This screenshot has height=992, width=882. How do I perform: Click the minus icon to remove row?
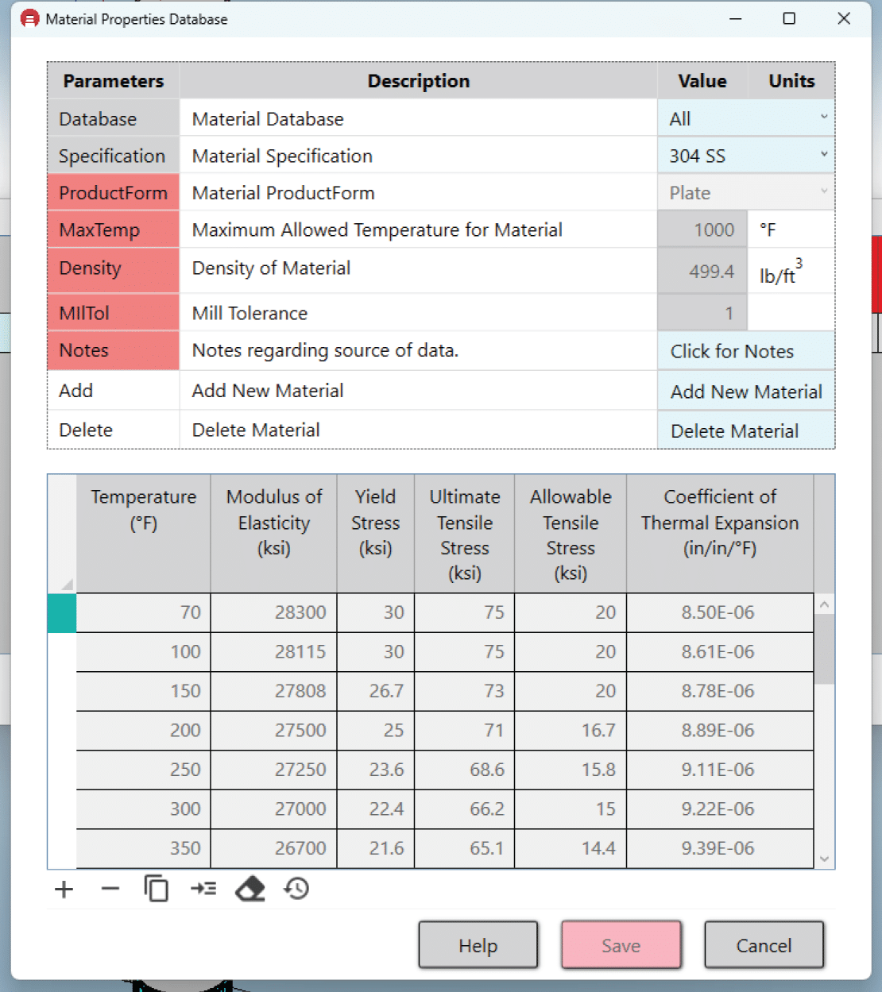110,889
